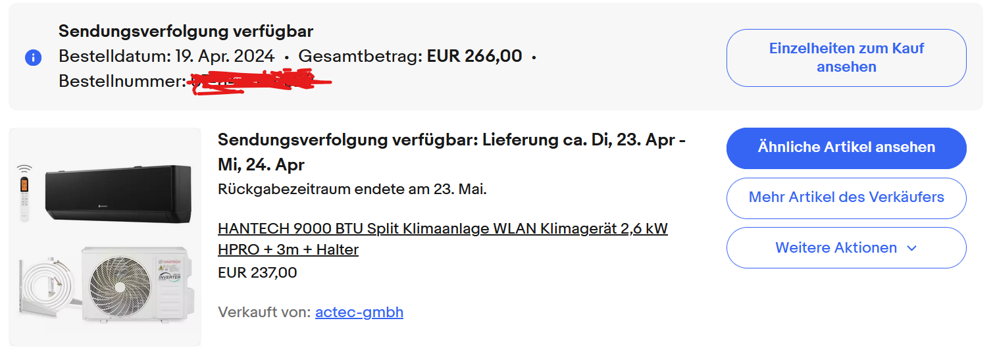Click the black indoor unit in product image
Image resolution: width=995 pixels, height=354 pixels.
point(118,193)
